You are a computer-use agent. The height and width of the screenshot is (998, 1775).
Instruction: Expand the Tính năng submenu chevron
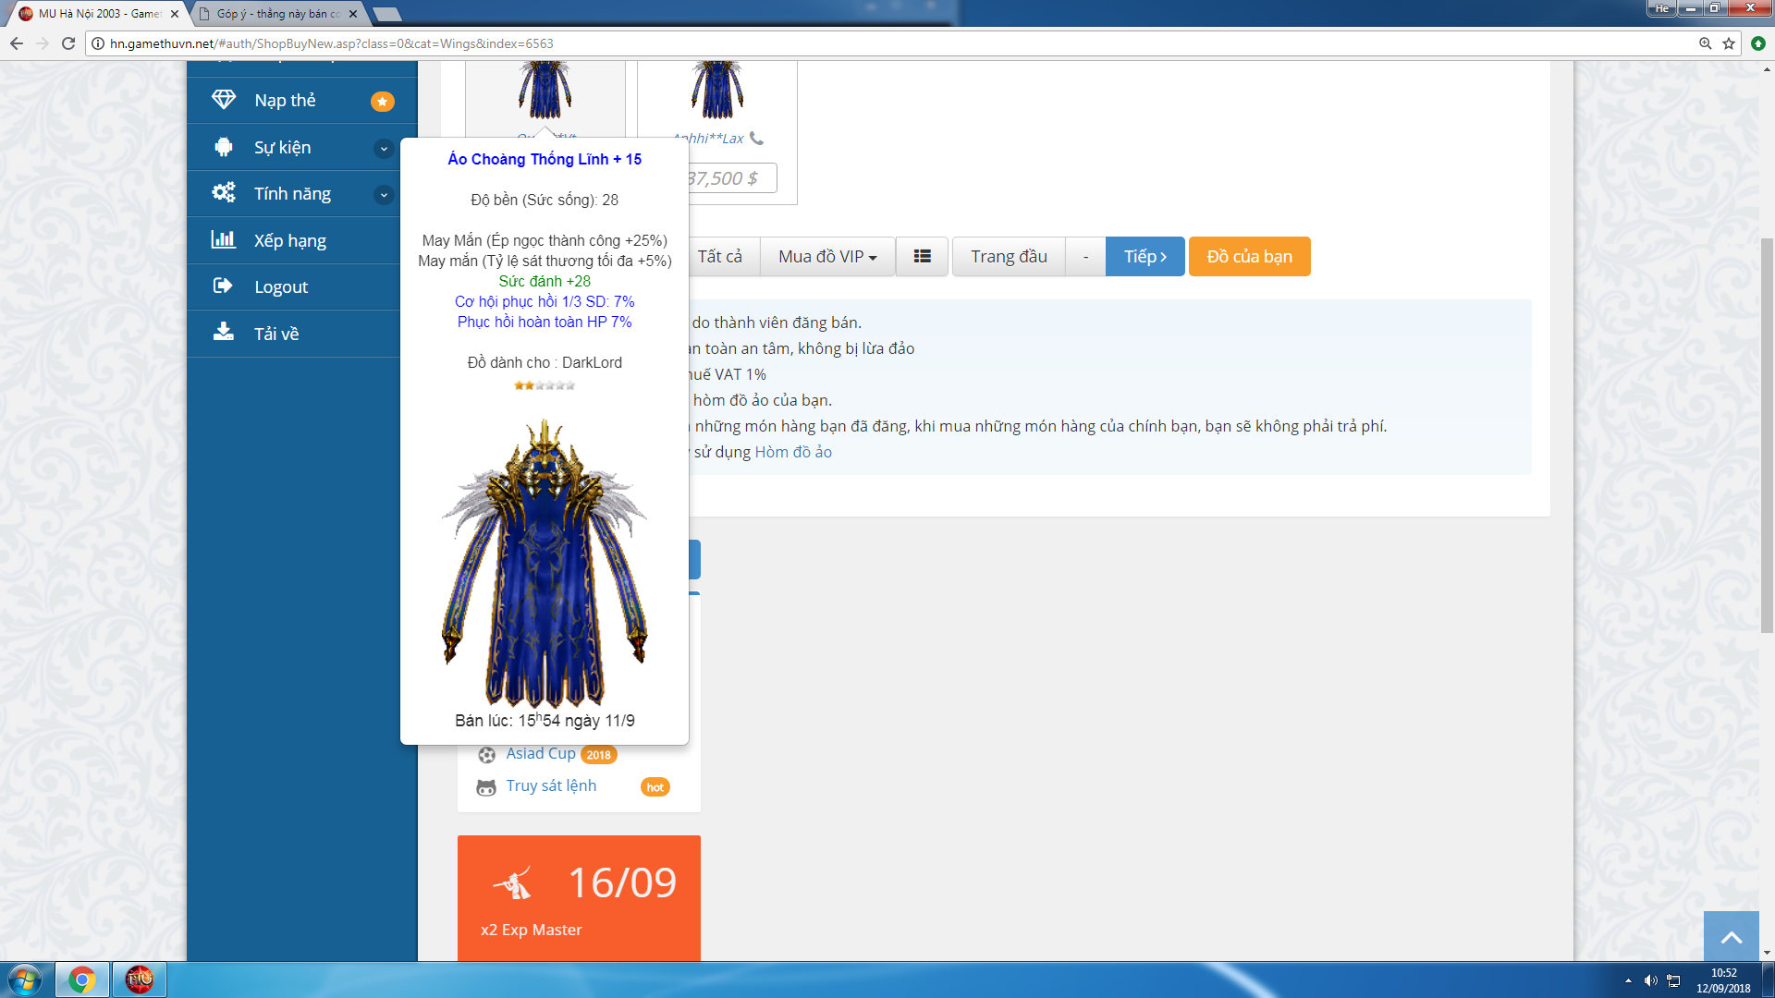click(384, 194)
